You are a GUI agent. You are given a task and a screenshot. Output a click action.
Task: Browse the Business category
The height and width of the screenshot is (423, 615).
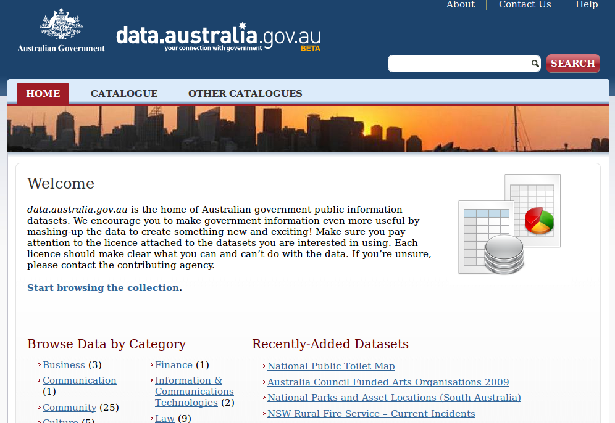64,365
